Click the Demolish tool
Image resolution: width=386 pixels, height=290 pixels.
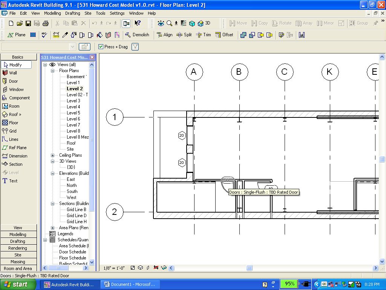(137, 35)
